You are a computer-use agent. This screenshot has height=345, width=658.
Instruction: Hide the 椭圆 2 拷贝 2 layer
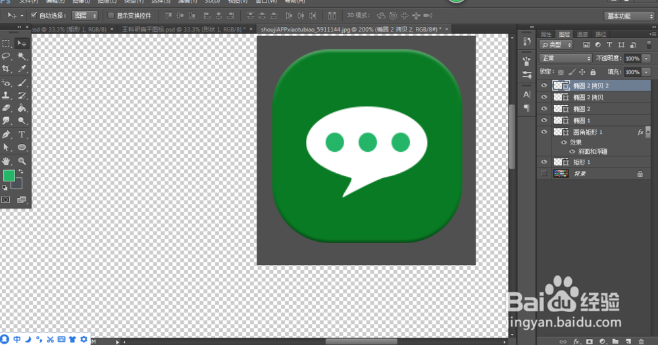[x=544, y=85]
